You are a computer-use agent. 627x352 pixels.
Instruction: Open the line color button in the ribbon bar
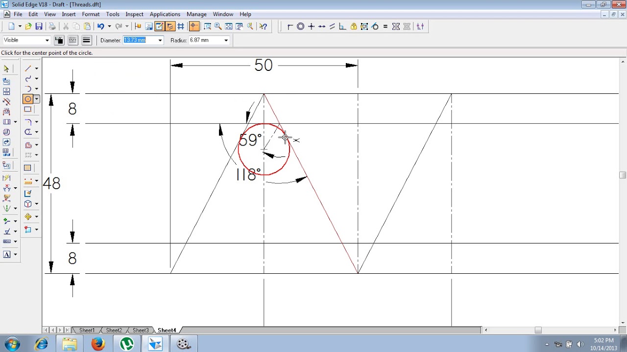[x=59, y=40]
